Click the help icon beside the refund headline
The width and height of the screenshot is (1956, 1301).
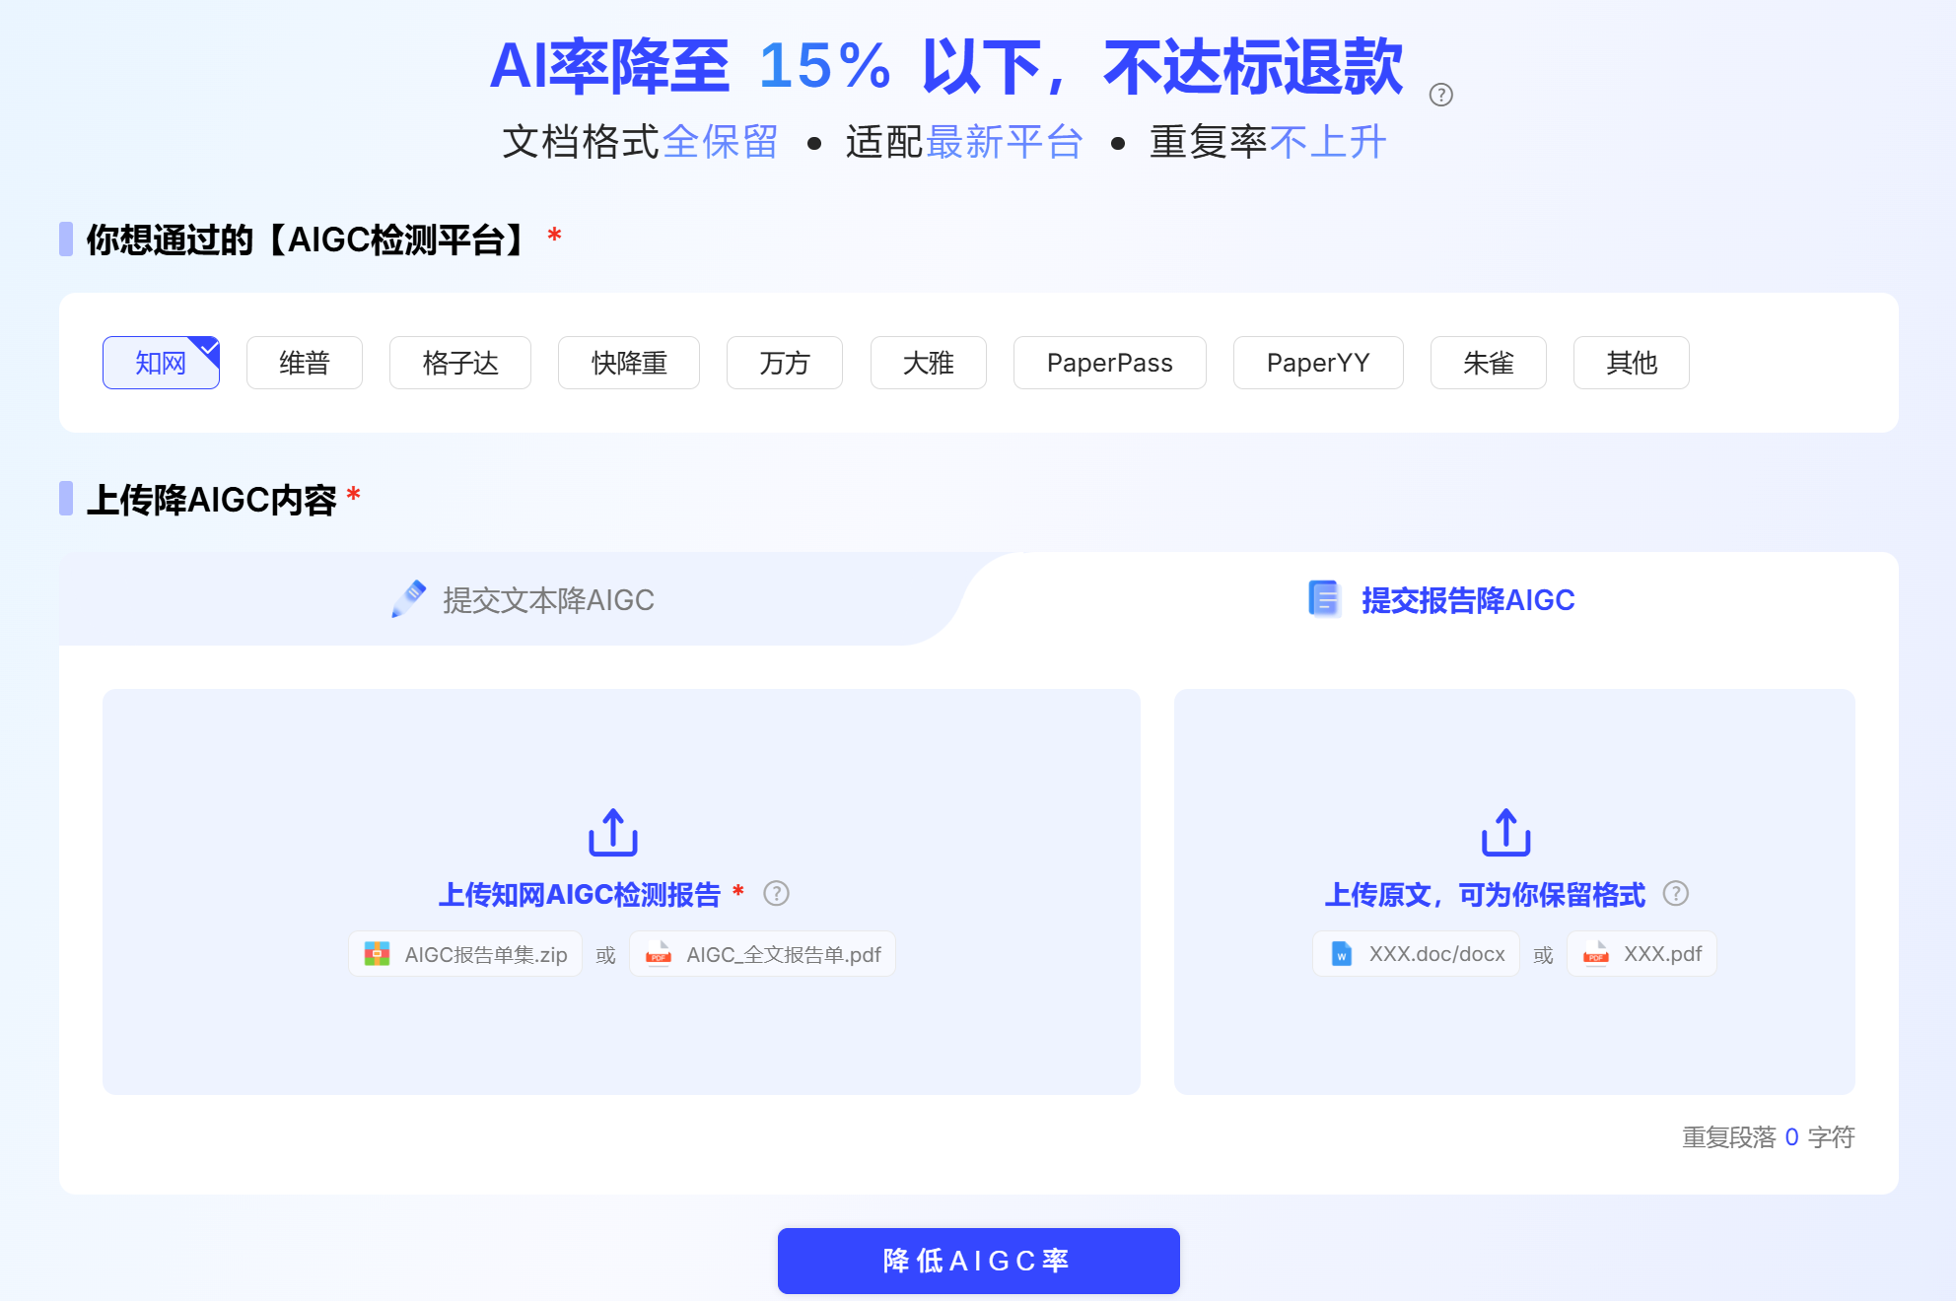coord(1440,95)
